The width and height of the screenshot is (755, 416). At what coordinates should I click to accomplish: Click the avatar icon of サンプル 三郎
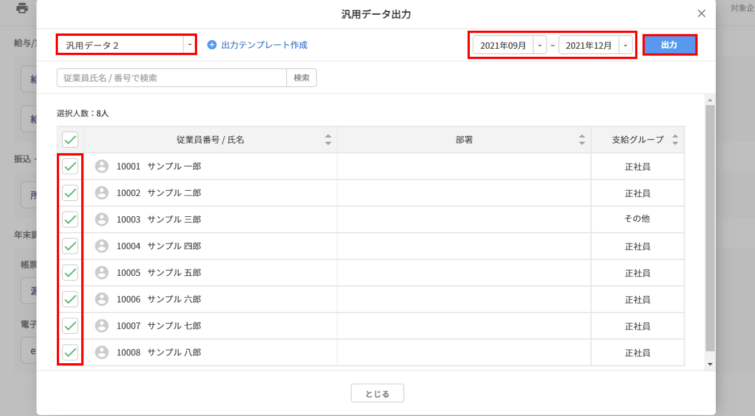pos(102,219)
